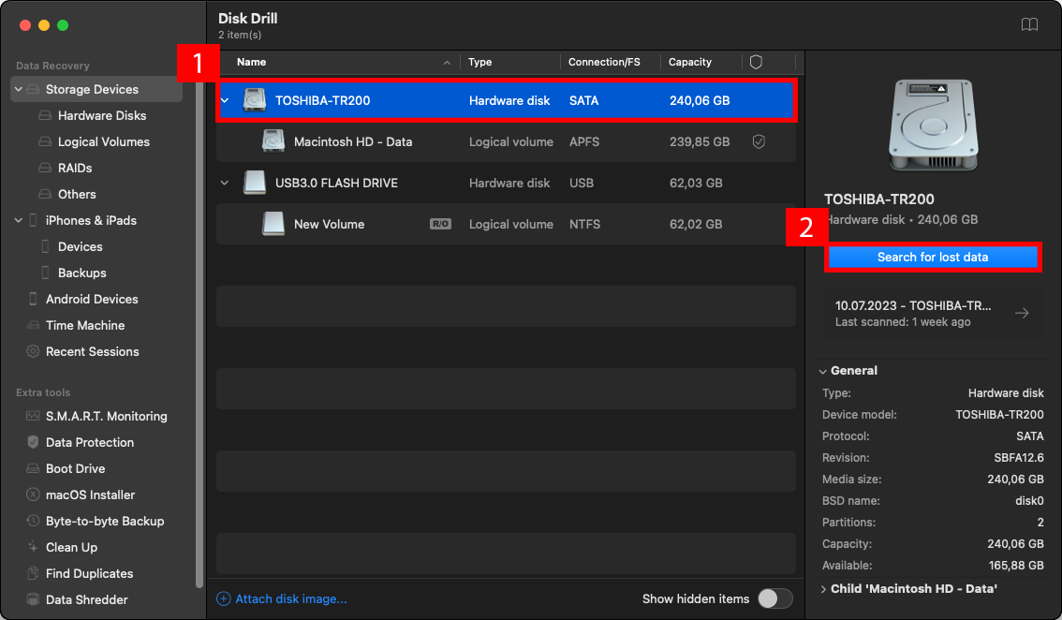Click 62,03 GB capacity cell

click(x=696, y=183)
